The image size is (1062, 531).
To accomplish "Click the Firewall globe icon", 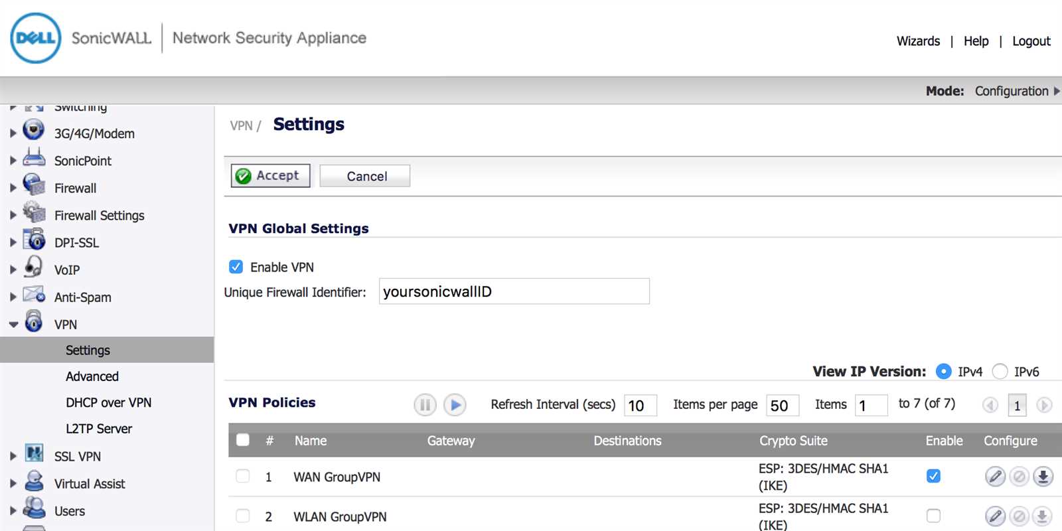I will click(x=34, y=185).
